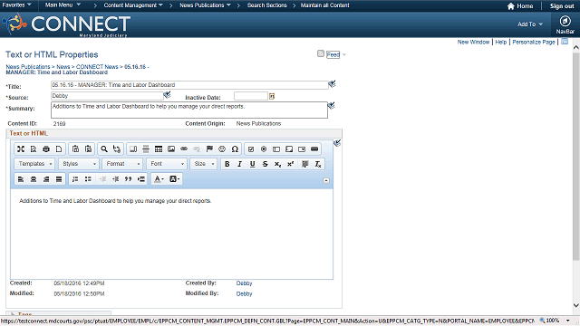Align text left

[x=21, y=179]
